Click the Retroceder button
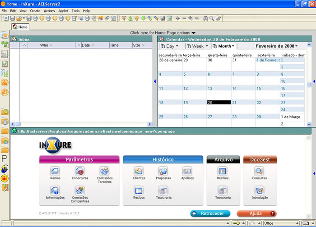The image size is (316, 227). (x=210, y=213)
